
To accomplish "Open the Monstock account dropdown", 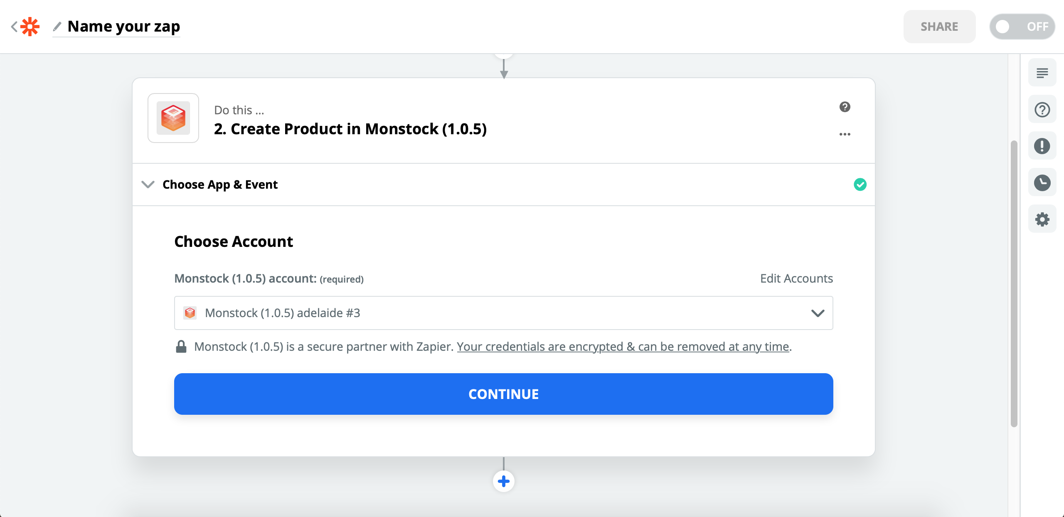I will pos(503,313).
